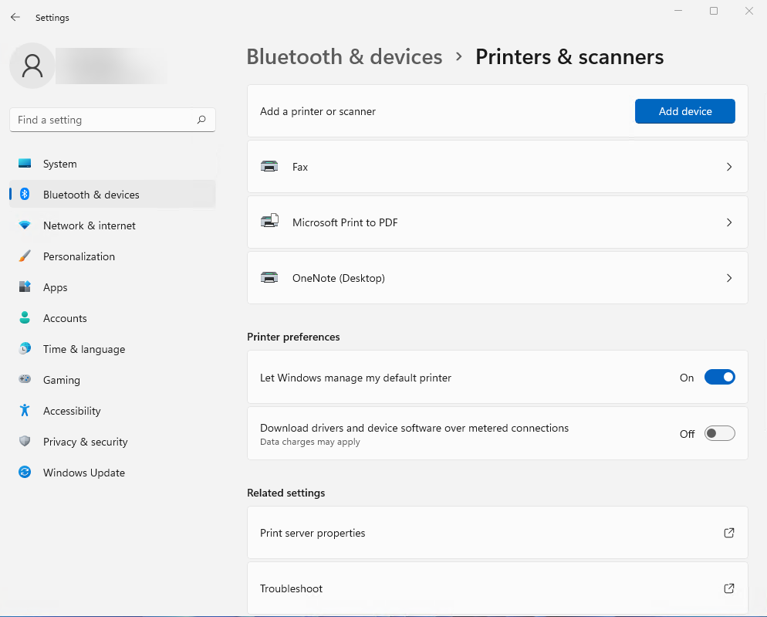Click the Accounts person icon
The width and height of the screenshot is (767, 617).
pos(25,318)
